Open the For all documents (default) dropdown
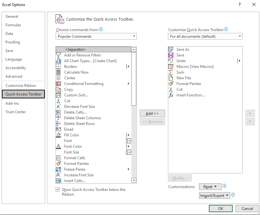The width and height of the screenshot is (260, 215). pos(205,36)
